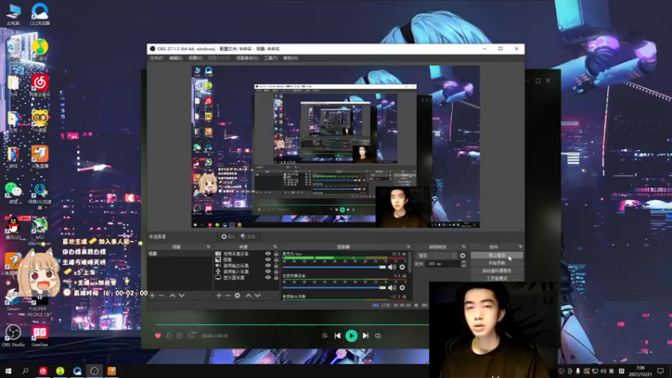Hide the 音频输出采集 source
This screenshot has width=672, height=378.
[268, 265]
